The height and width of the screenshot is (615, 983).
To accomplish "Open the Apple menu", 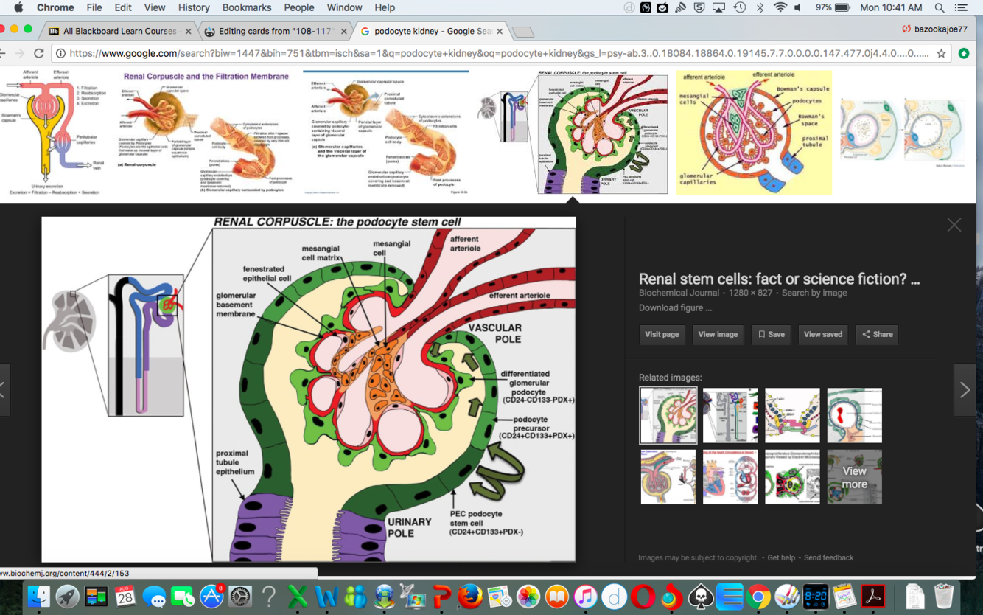I will click(18, 7).
